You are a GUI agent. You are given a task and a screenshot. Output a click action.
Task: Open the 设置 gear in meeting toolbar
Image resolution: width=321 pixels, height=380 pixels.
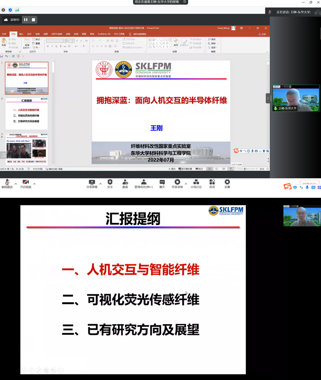click(227, 183)
